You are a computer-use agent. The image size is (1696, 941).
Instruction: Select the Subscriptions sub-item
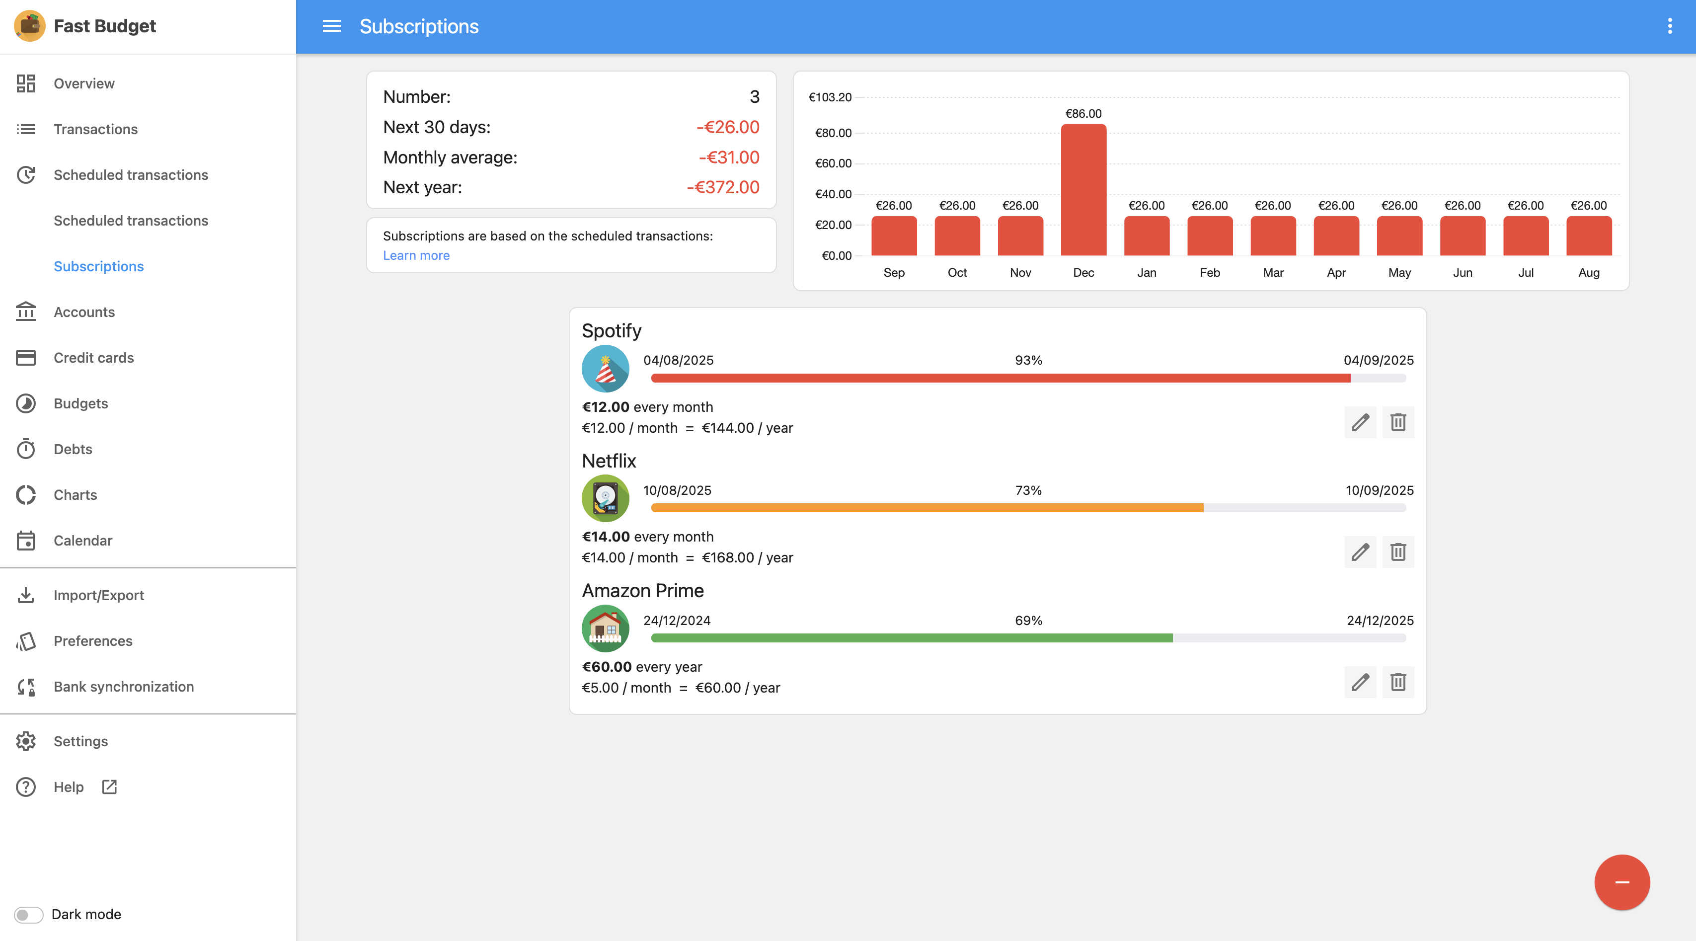click(148, 266)
